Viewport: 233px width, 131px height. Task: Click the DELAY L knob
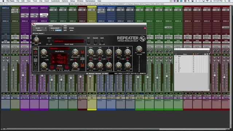point(44,52)
